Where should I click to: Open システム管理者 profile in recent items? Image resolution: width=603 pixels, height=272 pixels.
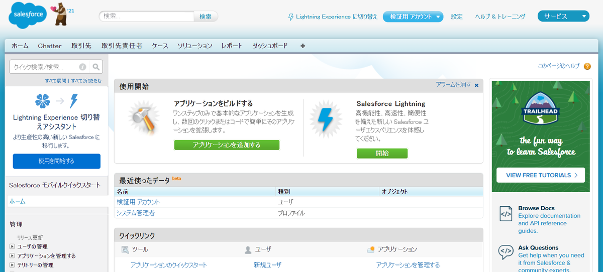pyautogui.click(x=136, y=213)
